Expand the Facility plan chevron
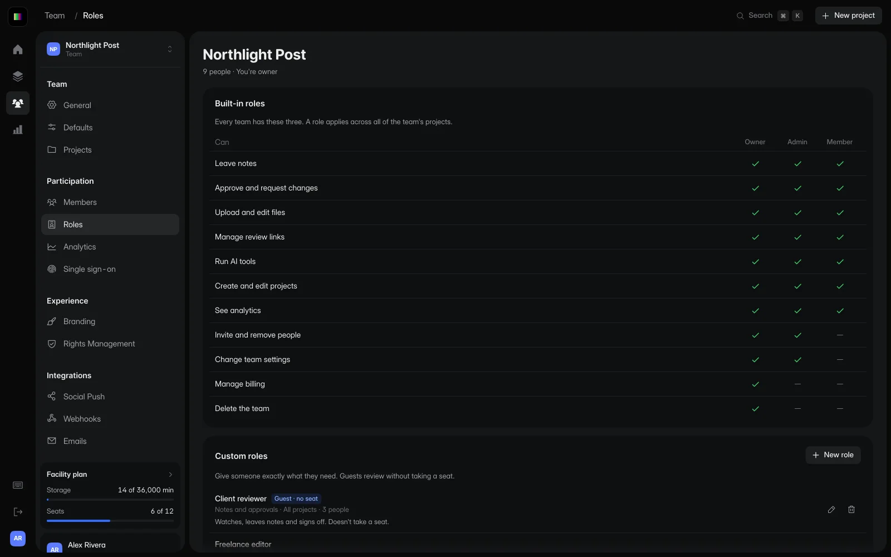This screenshot has width=891, height=557. (x=170, y=475)
